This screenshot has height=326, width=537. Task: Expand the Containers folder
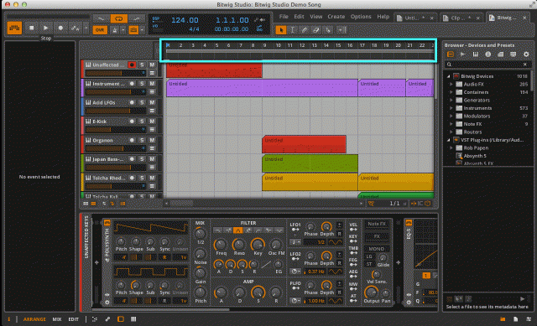pos(451,92)
